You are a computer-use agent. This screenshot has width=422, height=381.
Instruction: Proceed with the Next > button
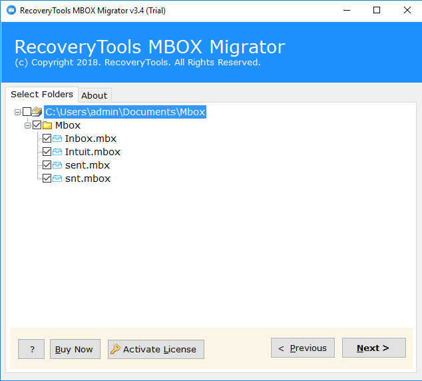click(x=374, y=348)
